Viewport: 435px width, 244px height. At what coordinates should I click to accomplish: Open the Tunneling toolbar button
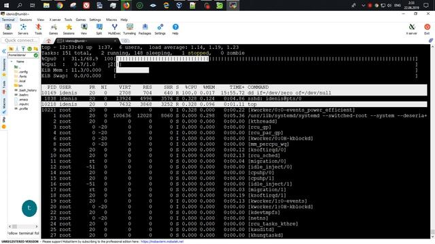coord(130,29)
